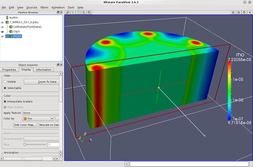The height and width of the screenshot is (167, 253).
Task: Click the Edit Color Map button
Action: [25, 125]
